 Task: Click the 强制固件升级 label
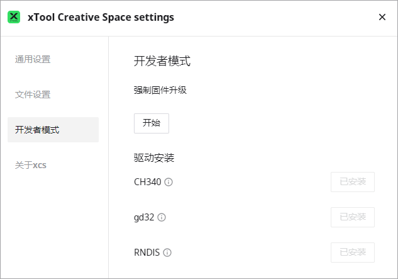[x=160, y=90]
